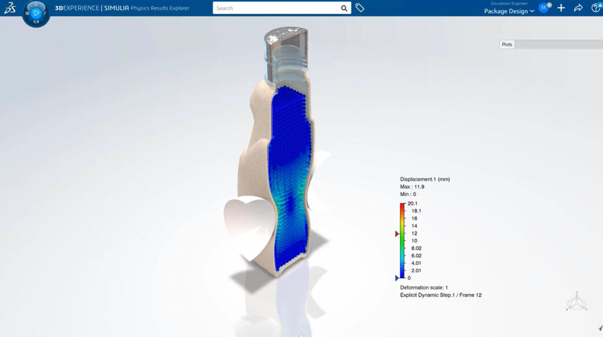Click the Deformation scale: 1 label
Image resolution: width=603 pixels, height=337 pixels.
pyautogui.click(x=424, y=288)
